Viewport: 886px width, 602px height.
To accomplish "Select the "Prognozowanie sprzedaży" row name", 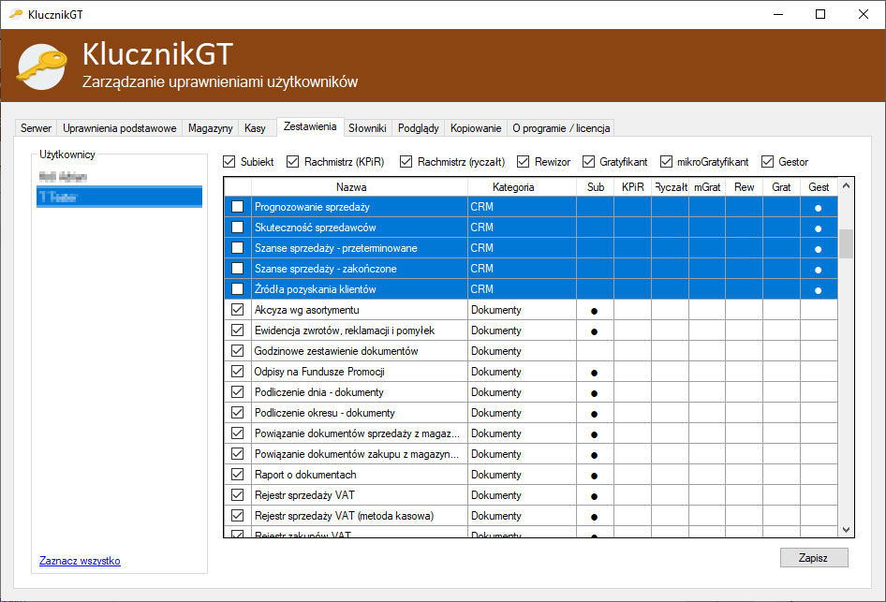I will pyautogui.click(x=312, y=207).
